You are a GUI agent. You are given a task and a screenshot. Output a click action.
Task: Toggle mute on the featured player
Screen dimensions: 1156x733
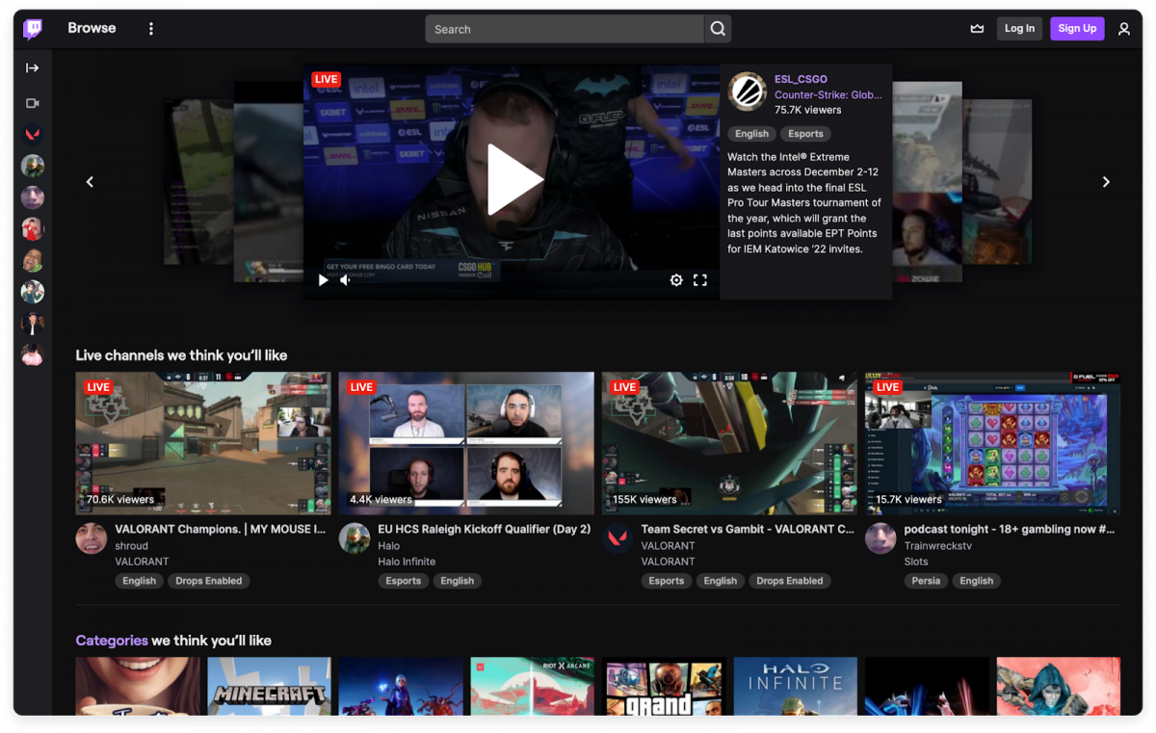(x=346, y=280)
